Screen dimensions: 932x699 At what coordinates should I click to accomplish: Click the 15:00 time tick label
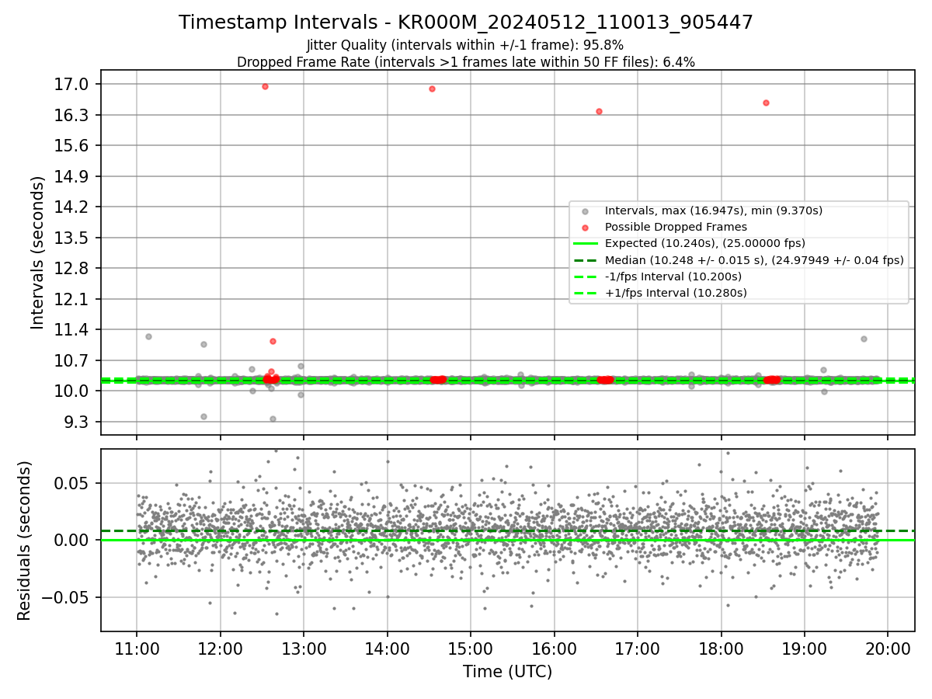pyautogui.click(x=471, y=649)
